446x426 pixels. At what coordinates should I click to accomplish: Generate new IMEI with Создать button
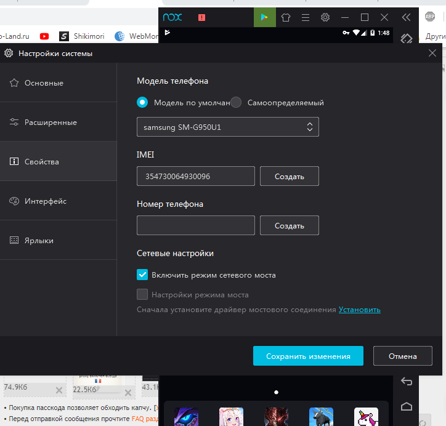pyautogui.click(x=290, y=176)
